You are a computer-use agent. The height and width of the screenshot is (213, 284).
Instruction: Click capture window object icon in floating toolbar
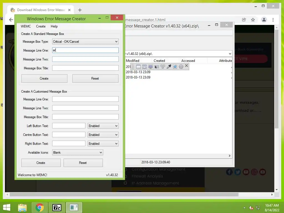click(x=144, y=67)
